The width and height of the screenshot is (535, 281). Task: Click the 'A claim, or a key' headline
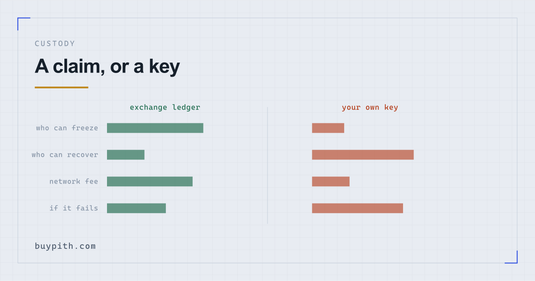[107, 66]
